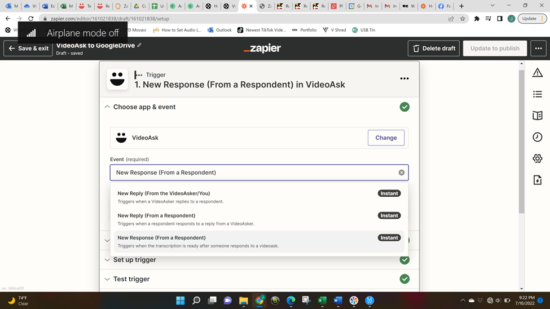This screenshot has height=309, width=550.
Task: Click the page vertical scrollbar thumb
Action: click(x=522, y=140)
